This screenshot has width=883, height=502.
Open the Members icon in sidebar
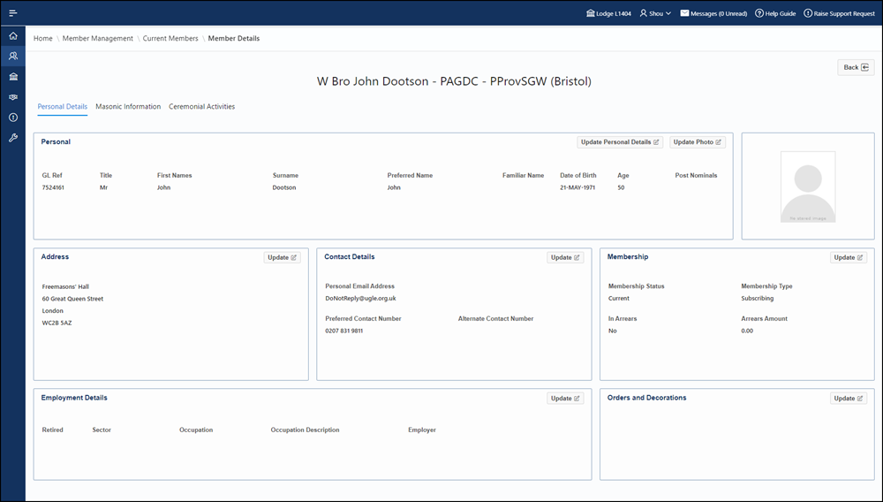13,57
